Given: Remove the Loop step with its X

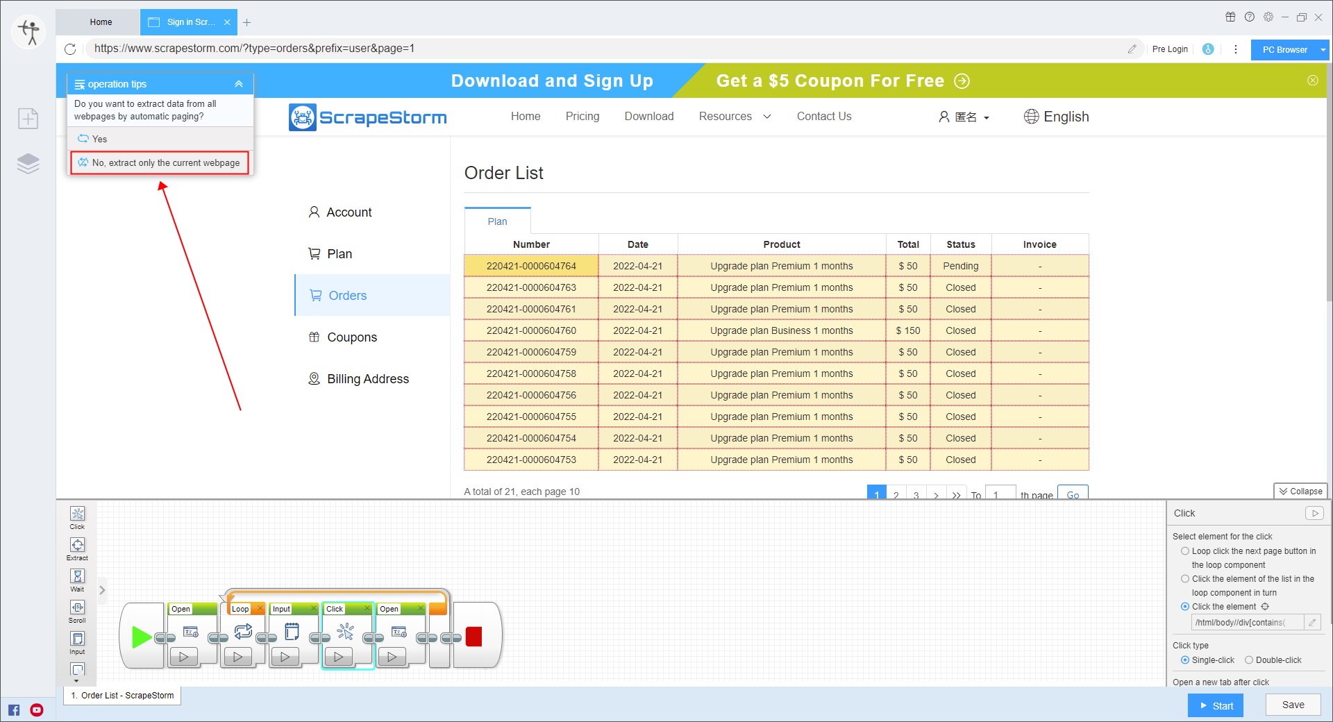Looking at the screenshot, I should [x=260, y=609].
